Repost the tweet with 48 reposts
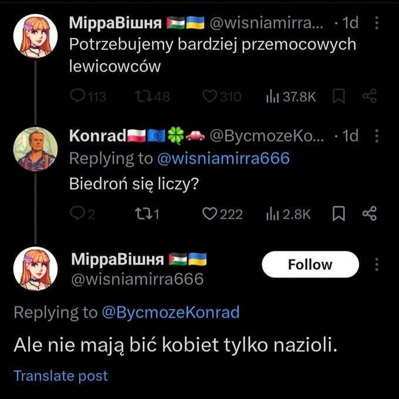The height and width of the screenshot is (399, 399). pyautogui.click(x=152, y=97)
